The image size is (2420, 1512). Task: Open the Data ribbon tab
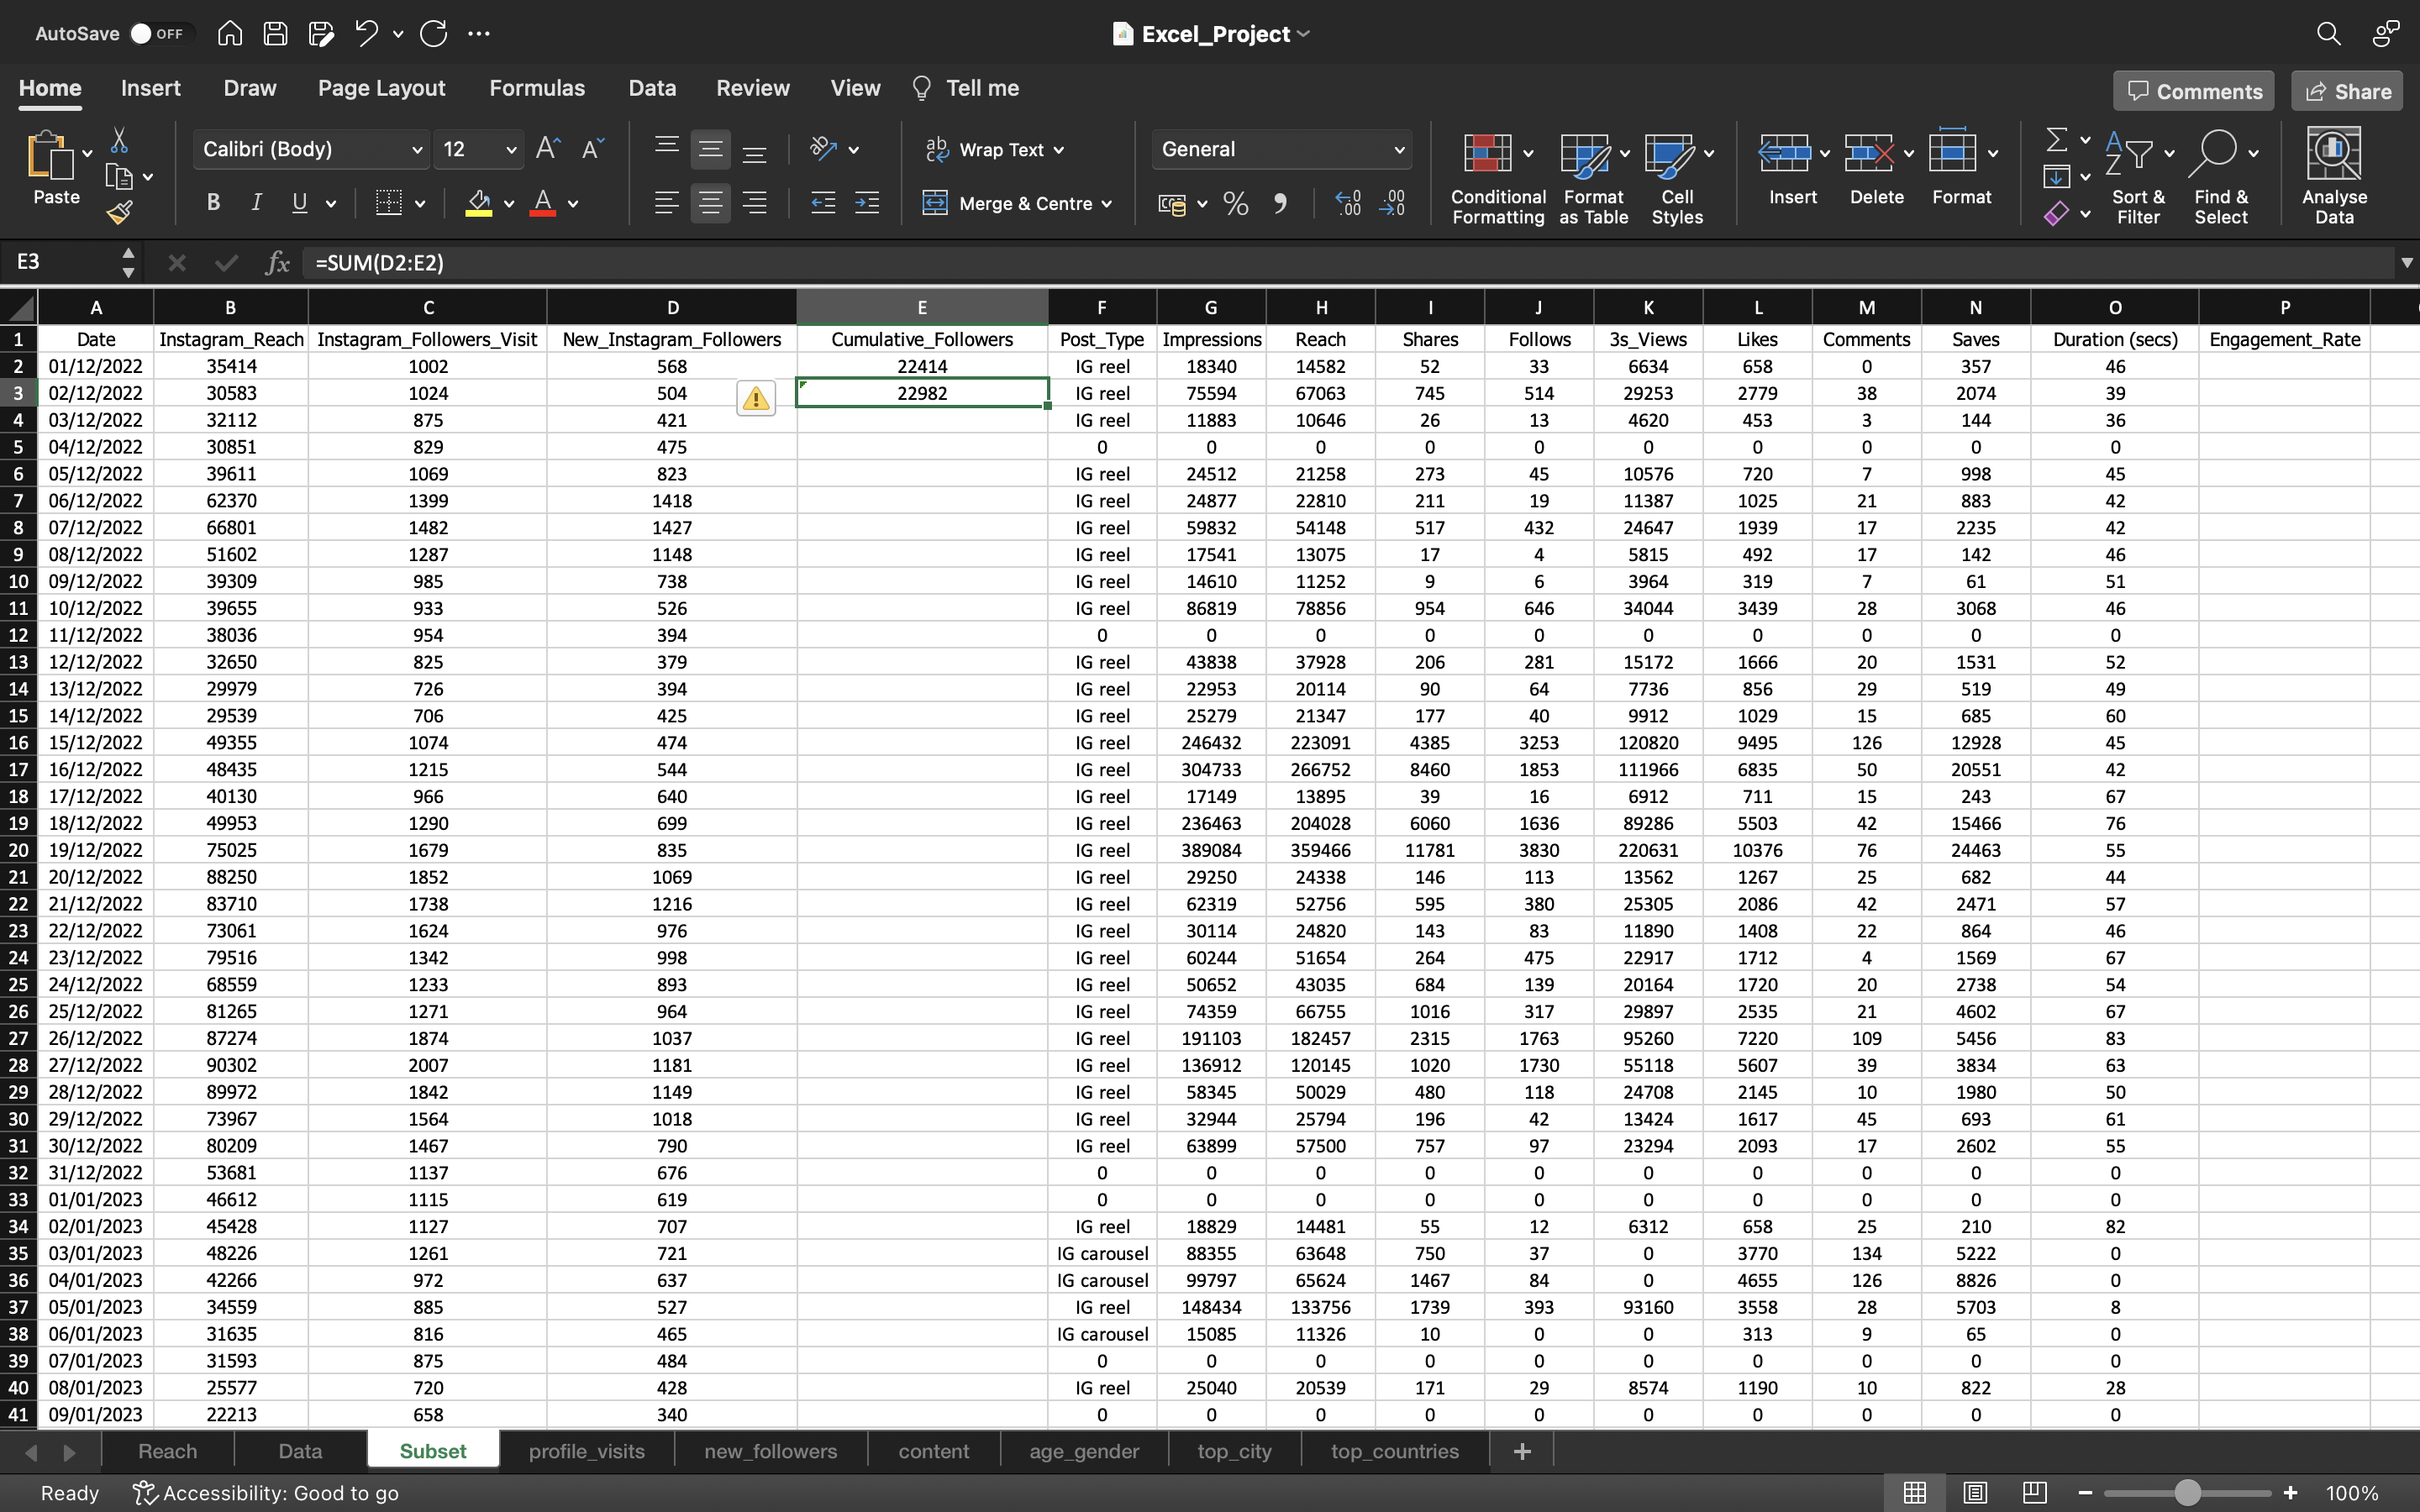[650, 87]
